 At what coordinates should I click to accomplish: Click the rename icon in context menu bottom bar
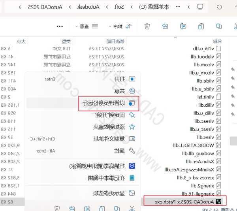click(87, 208)
